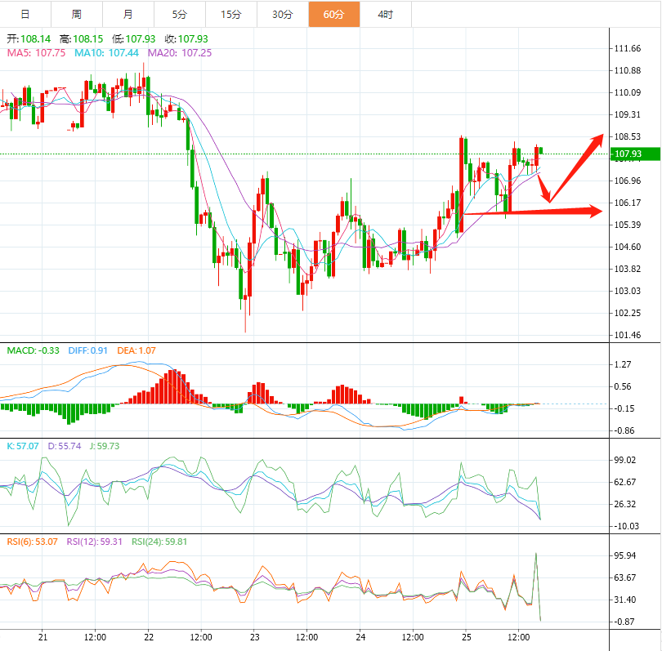Open the 月 monthly timeframe tab
Viewport: 662px width, 651px height.
(128, 15)
